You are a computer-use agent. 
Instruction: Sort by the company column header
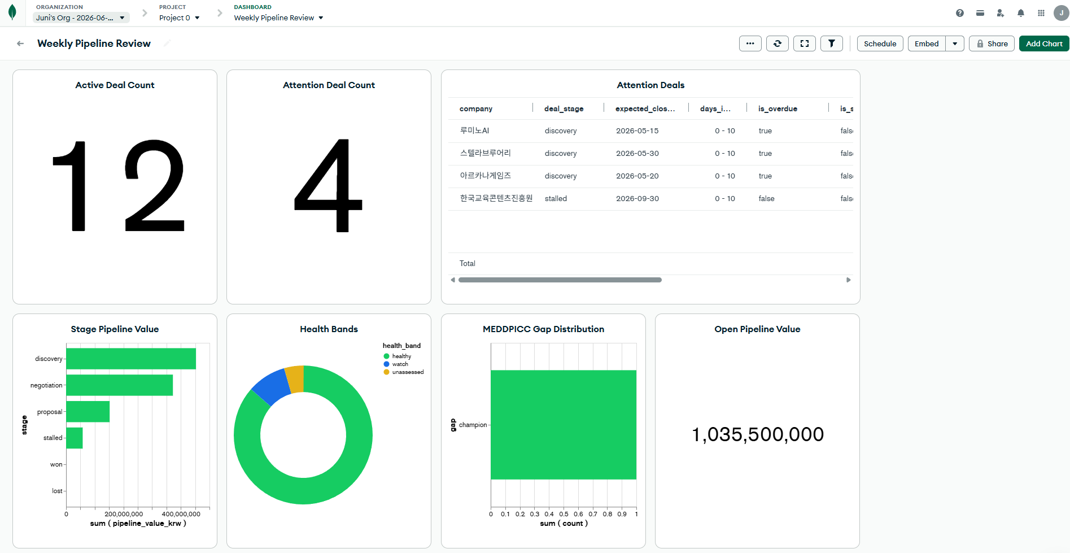(476, 108)
